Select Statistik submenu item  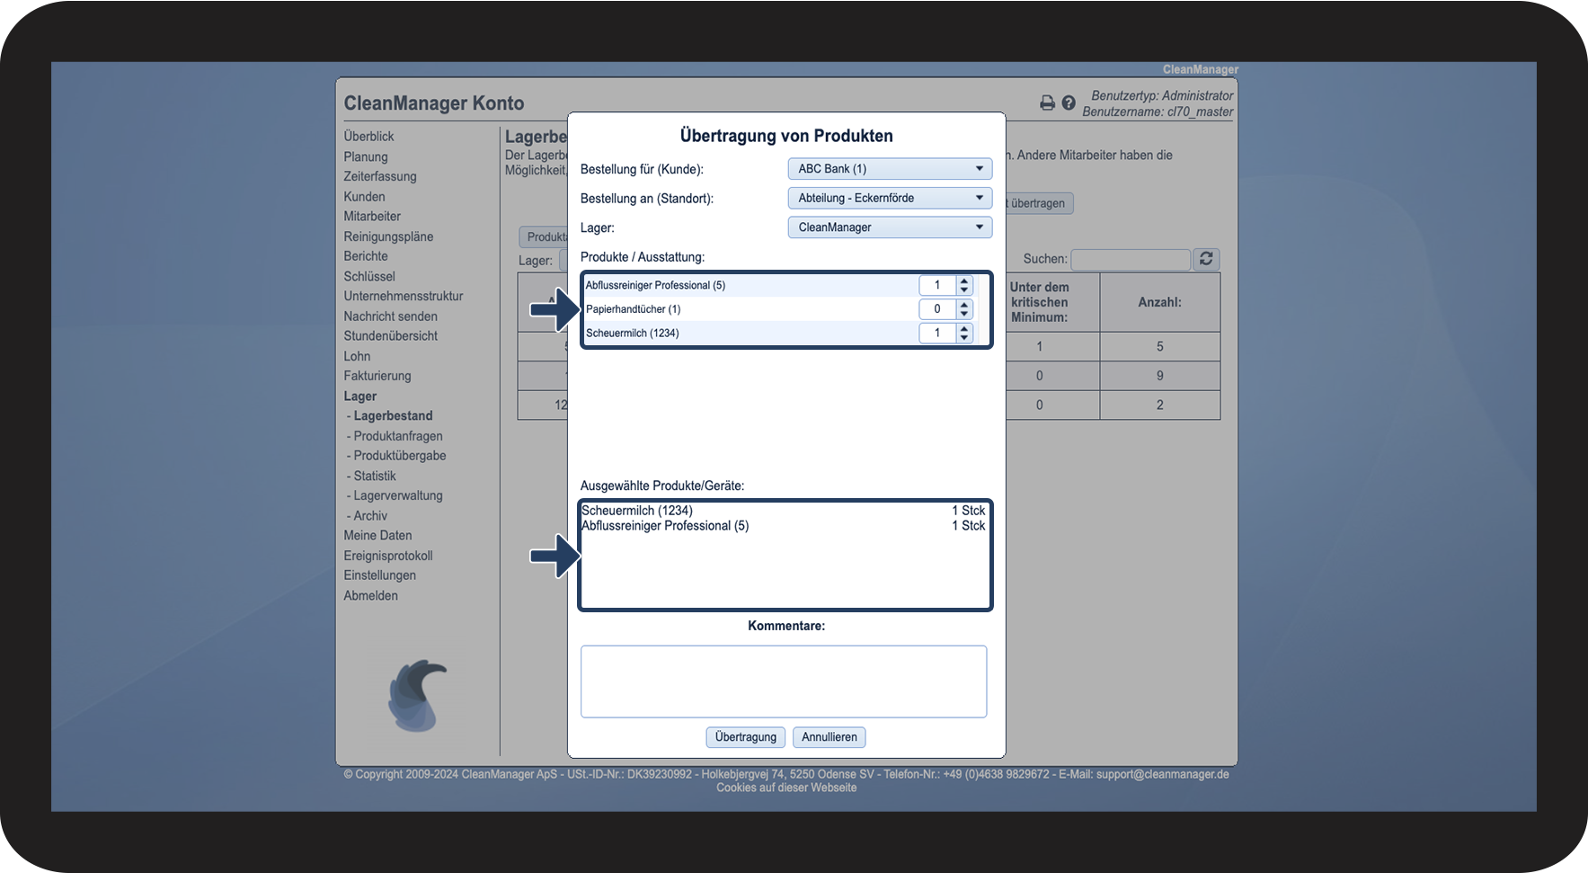(x=375, y=476)
